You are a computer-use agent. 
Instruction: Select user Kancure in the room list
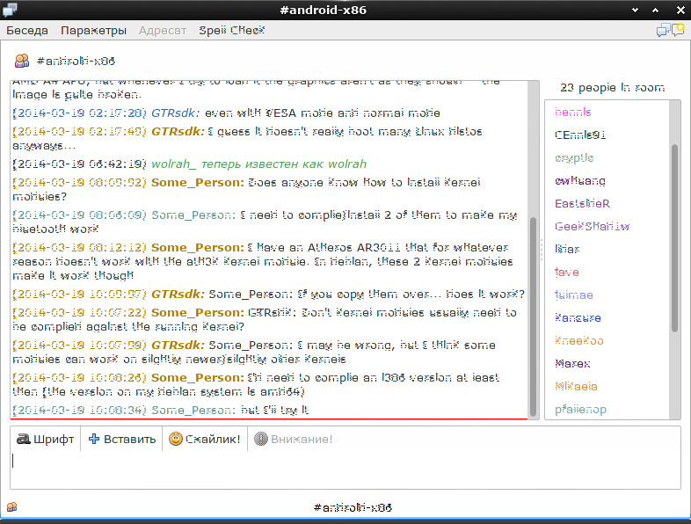point(578,317)
